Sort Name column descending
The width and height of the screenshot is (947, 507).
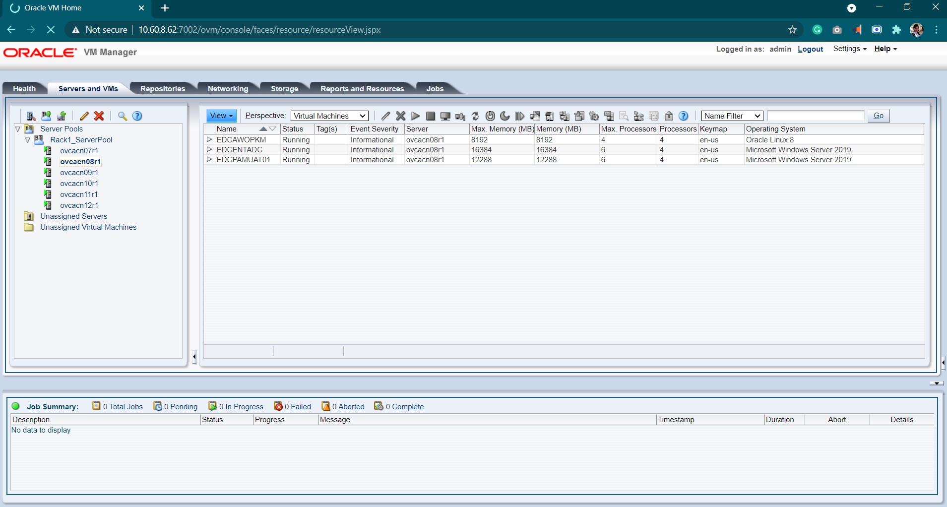(x=272, y=129)
